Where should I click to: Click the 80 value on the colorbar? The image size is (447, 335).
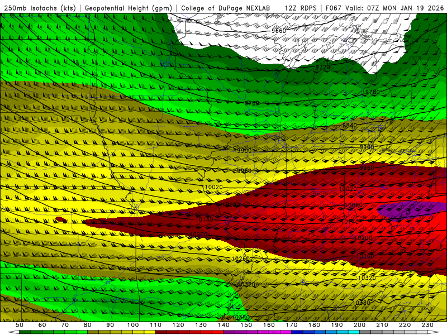(88, 325)
